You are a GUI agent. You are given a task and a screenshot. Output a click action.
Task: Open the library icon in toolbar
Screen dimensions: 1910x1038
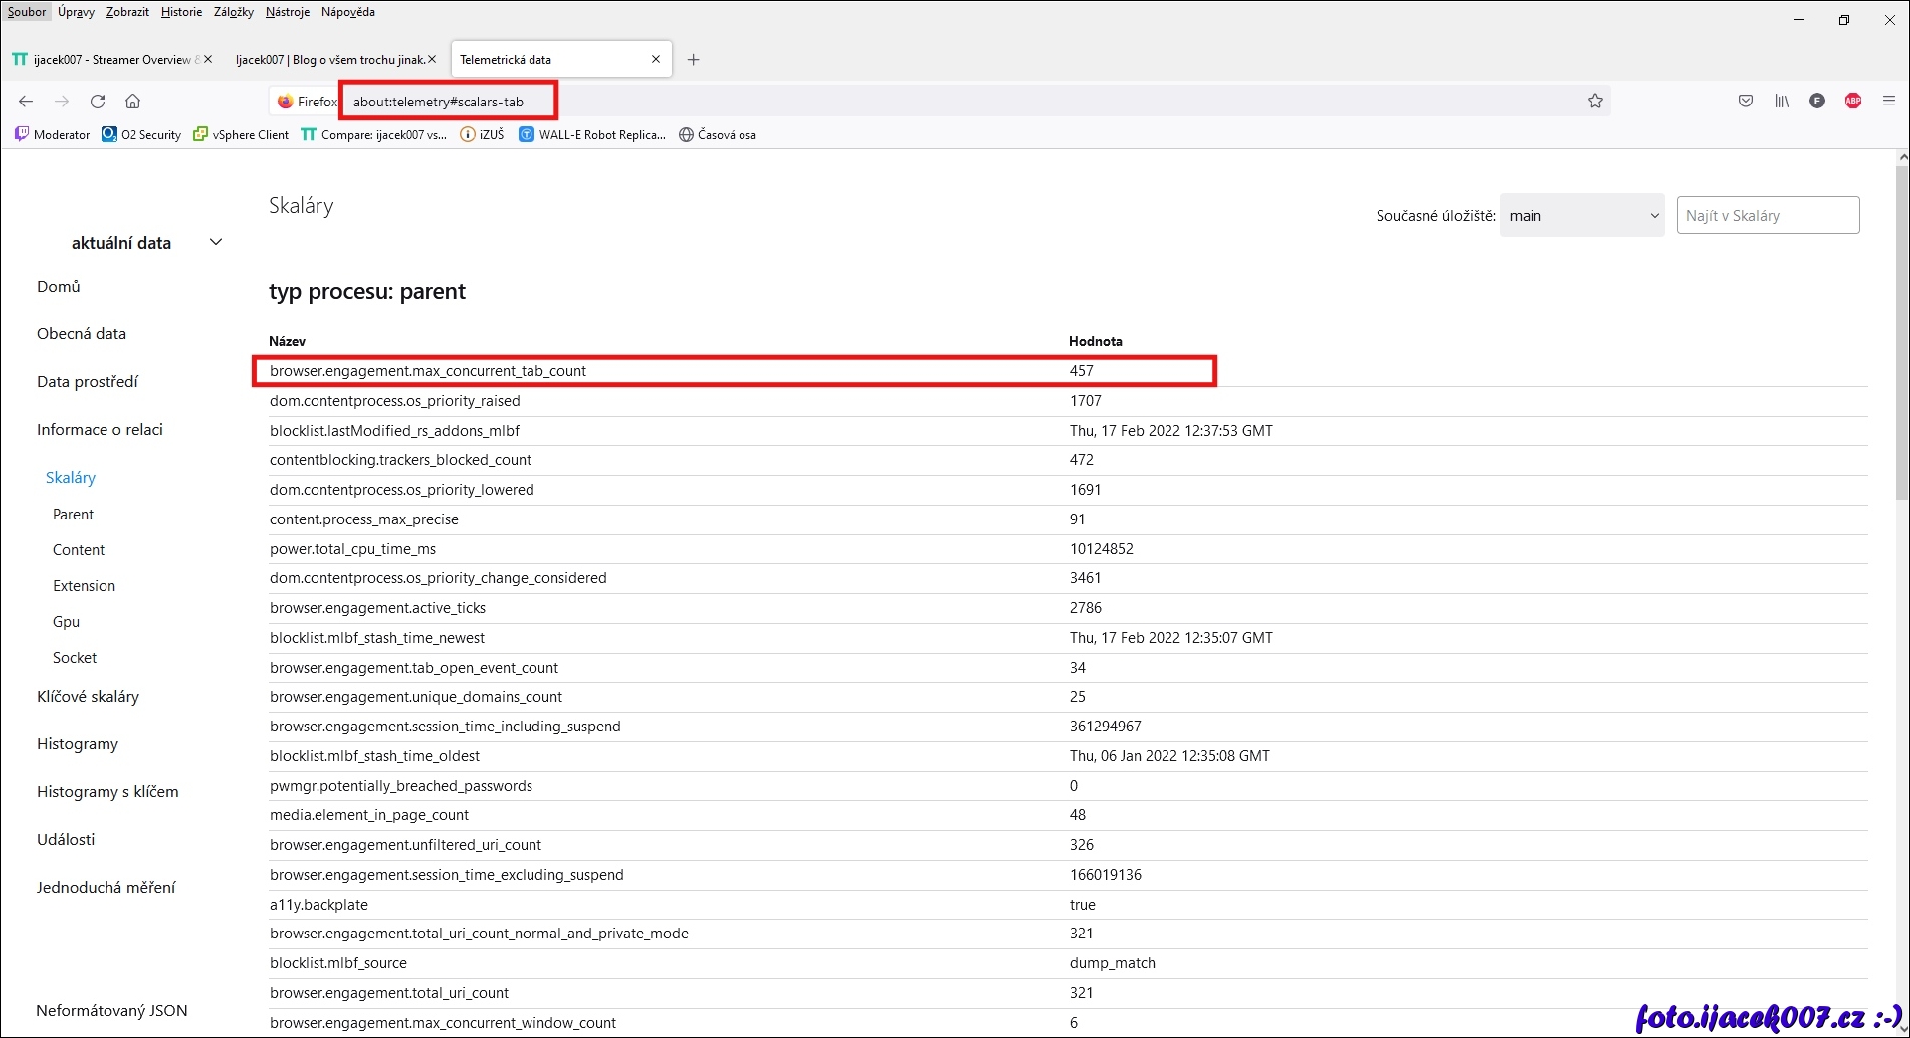point(1782,102)
